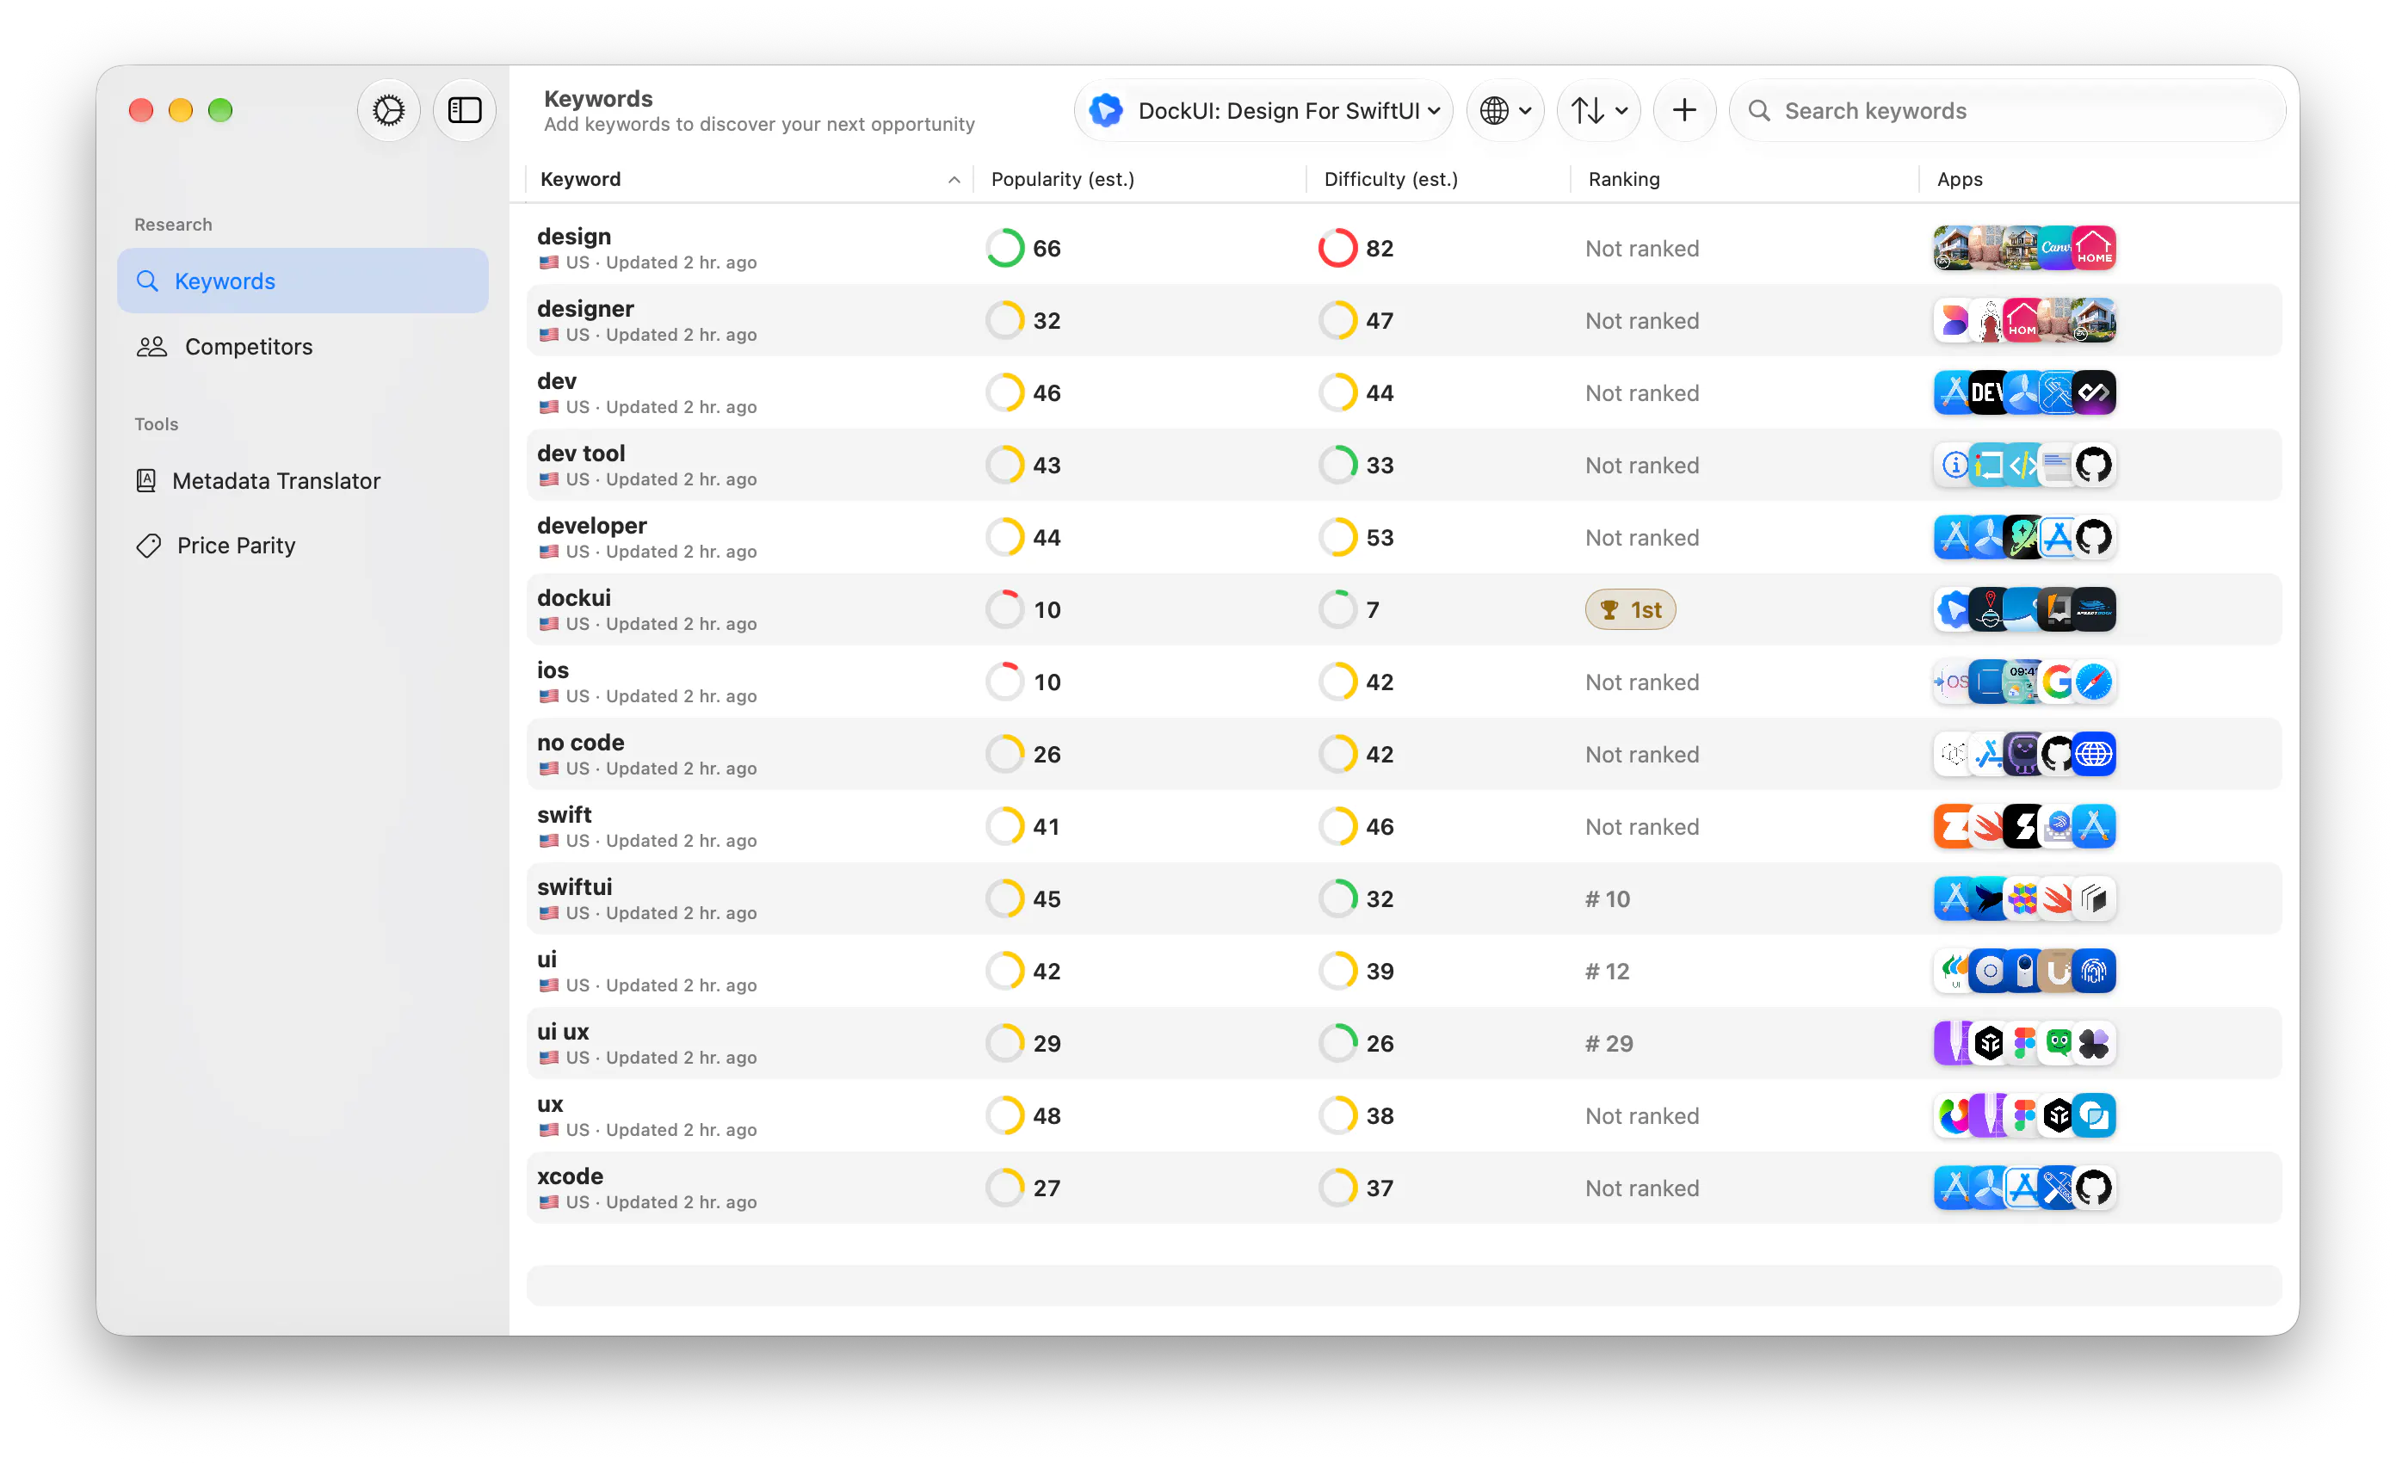Viewport: 2396px width, 1463px height.
Task: Select the 'ux' keyword name
Action: coord(549,1103)
